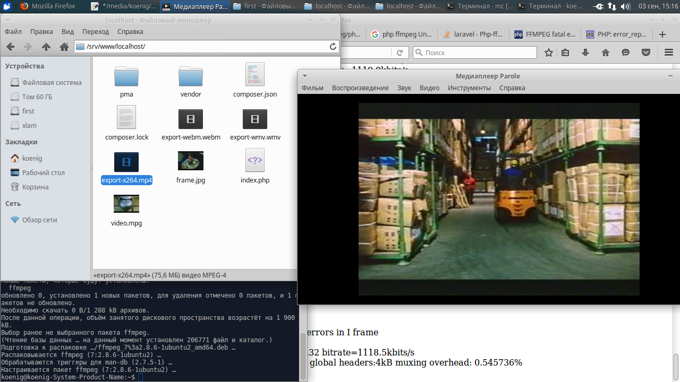
Task: Select Корзина in the sidebar
Action: pyautogui.click(x=35, y=187)
